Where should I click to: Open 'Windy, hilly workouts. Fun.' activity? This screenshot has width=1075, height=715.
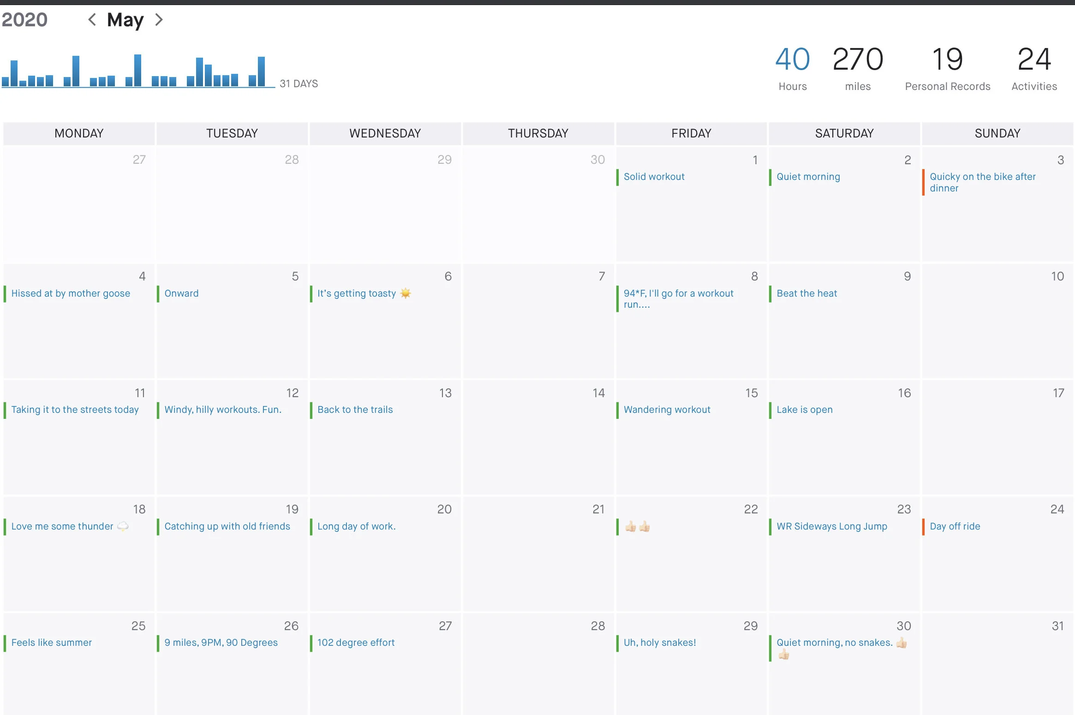point(222,410)
